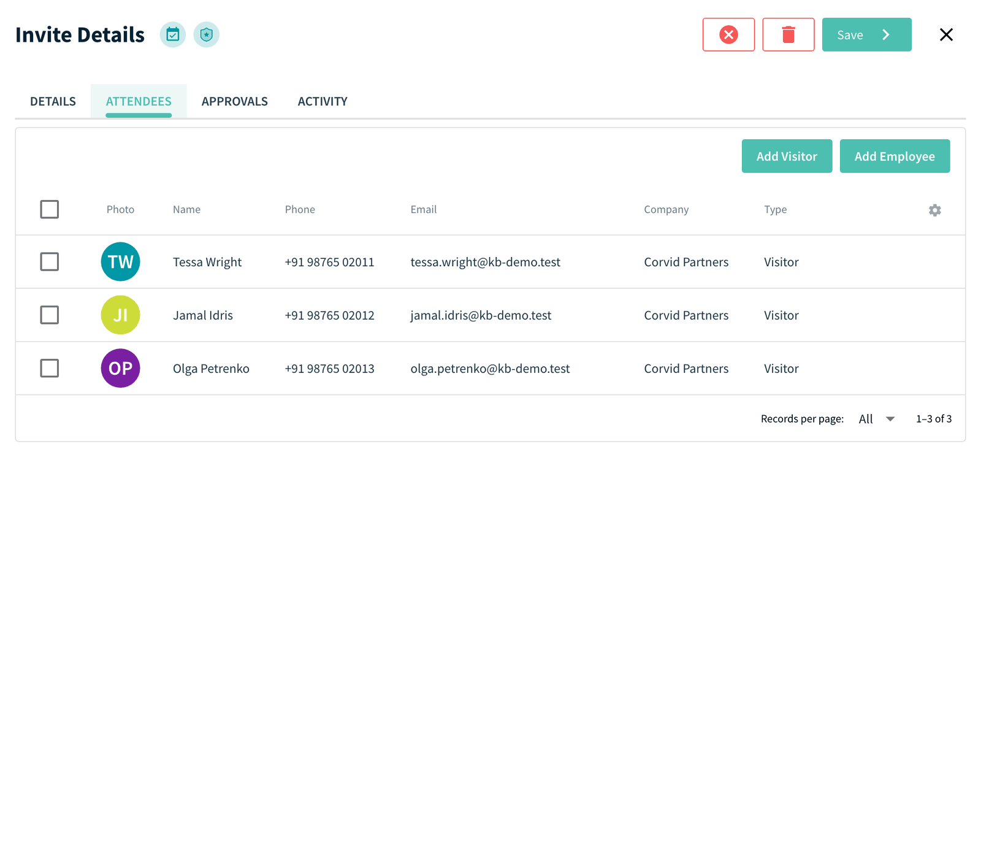Add a visitor to attendees
This screenshot has width=981, height=841.
click(787, 156)
